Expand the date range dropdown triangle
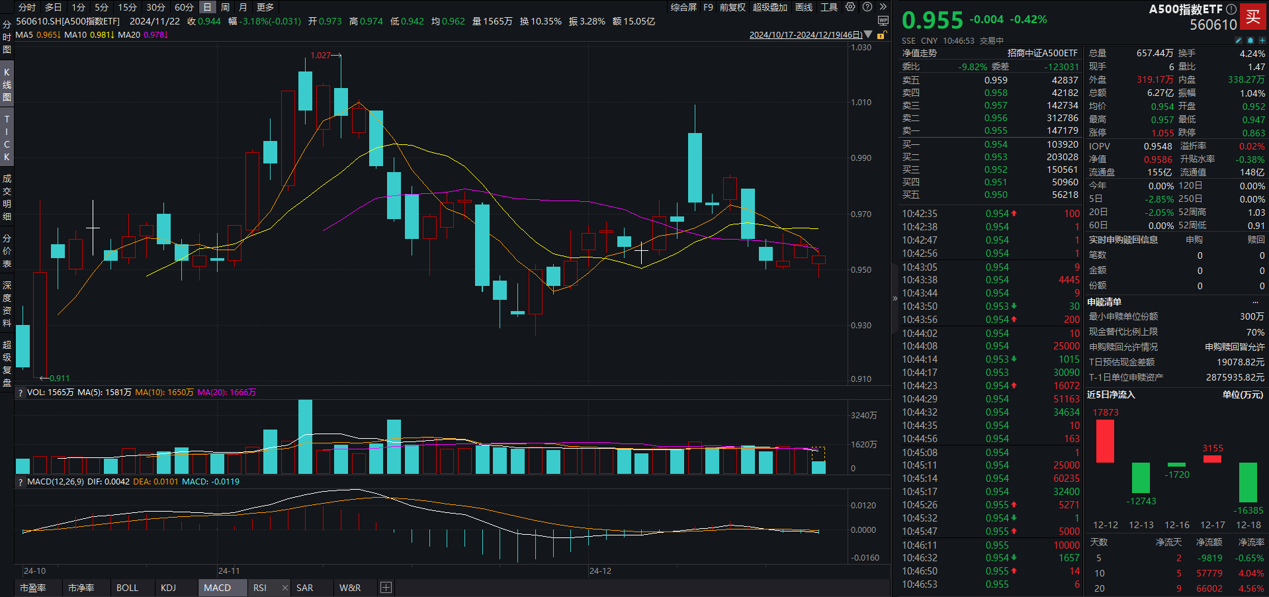Image resolution: width=1269 pixels, height=597 pixels. point(868,35)
